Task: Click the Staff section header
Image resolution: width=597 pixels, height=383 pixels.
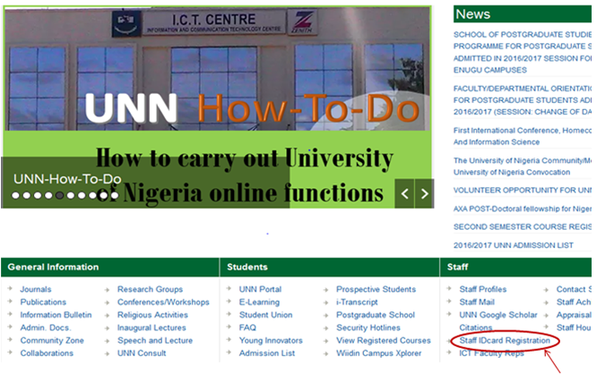Action: tap(516, 267)
